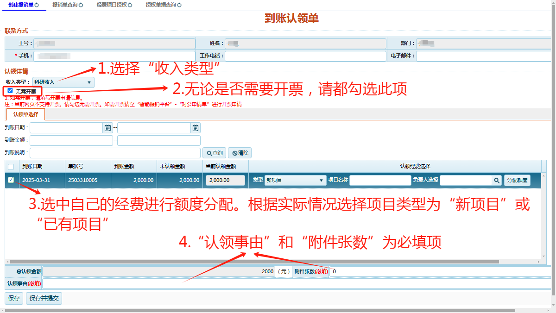The width and height of the screenshot is (556, 313).
Task: Click refresh icon on 经费项目授权 tab
Action: point(130,5)
